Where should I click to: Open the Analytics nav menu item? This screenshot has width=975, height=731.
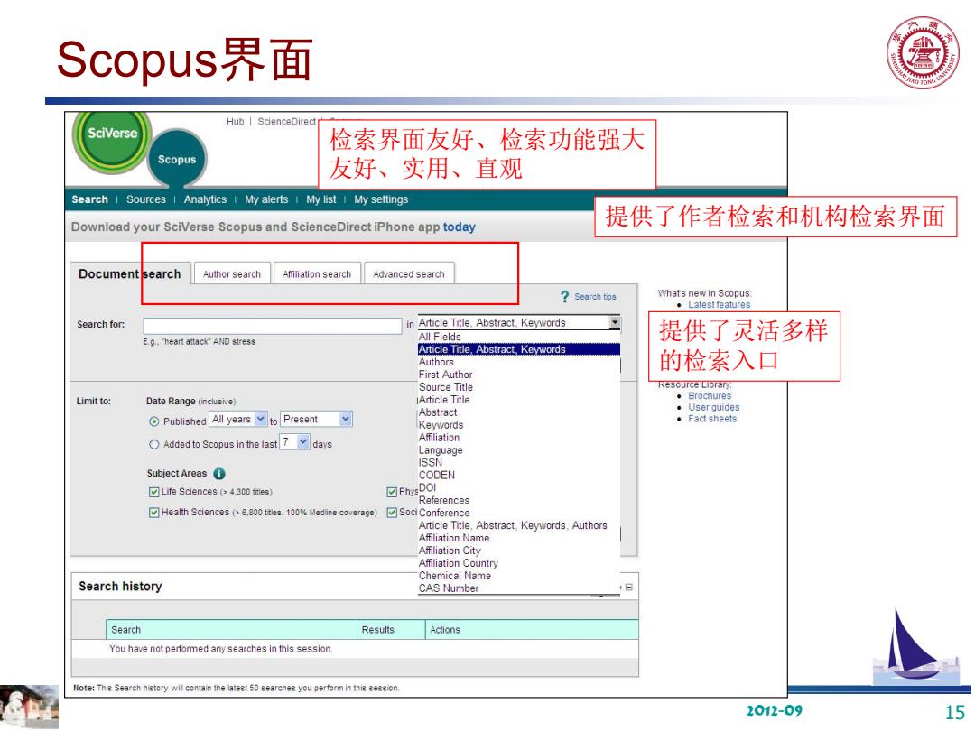pos(205,199)
